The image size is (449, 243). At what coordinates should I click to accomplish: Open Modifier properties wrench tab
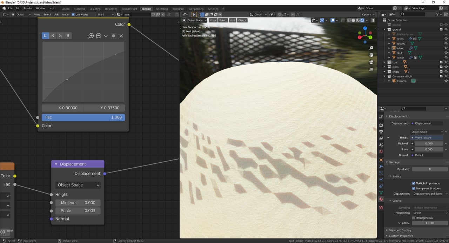click(x=381, y=167)
